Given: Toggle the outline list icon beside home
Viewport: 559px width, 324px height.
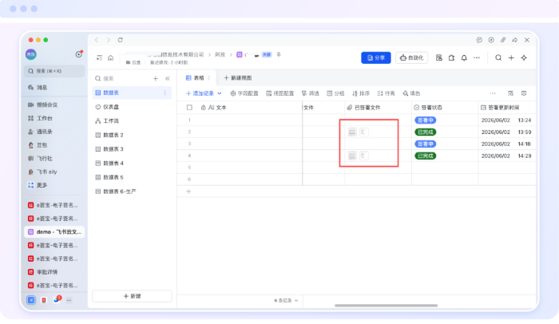Looking at the screenshot, I should pyautogui.click(x=100, y=57).
